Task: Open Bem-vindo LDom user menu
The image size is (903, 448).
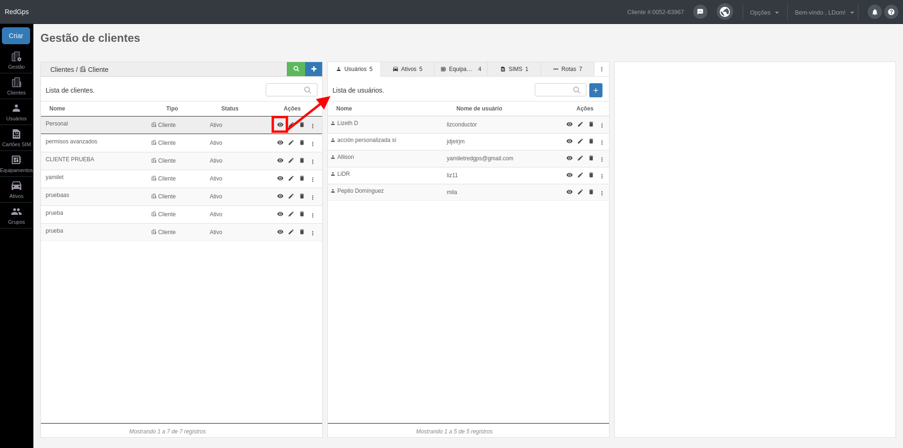Action: point(824,12)
